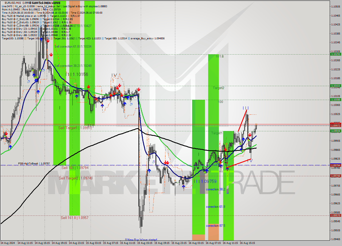Click the 'Target 685: 1.12014' text

115,38
